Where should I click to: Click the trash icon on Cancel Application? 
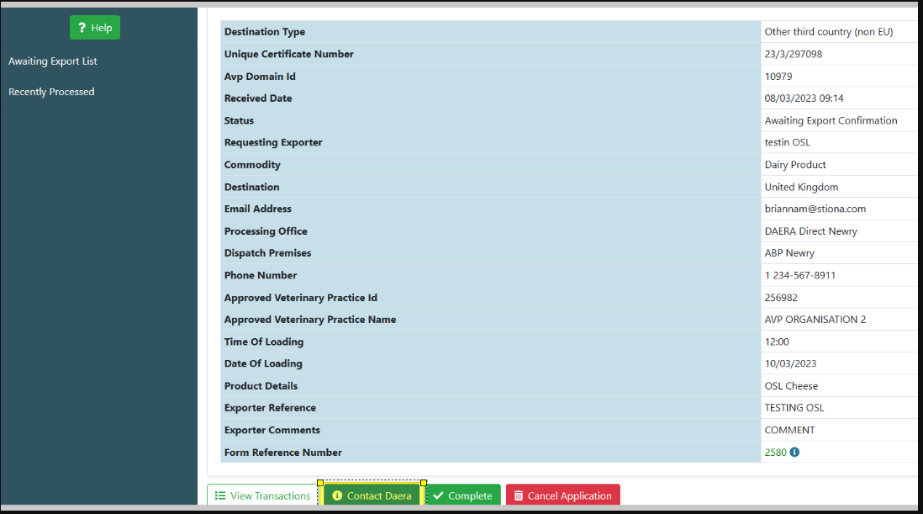pos(519,495)
